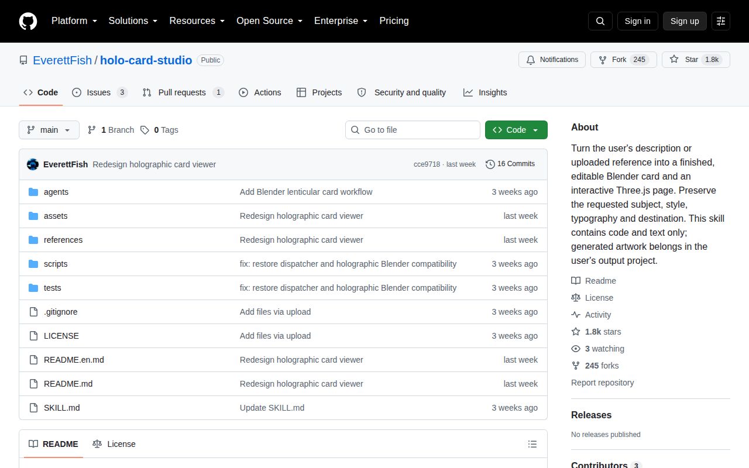Click the Report repository link

point(602,383)
